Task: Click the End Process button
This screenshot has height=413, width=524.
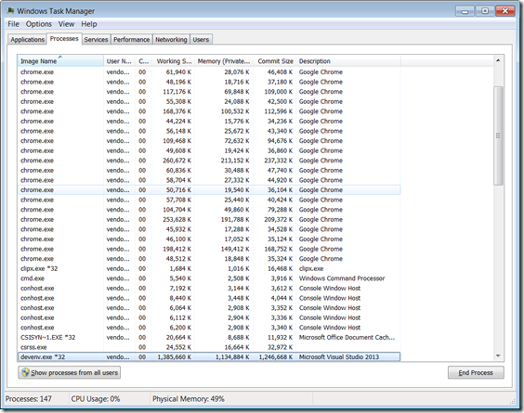Action: click(476, 372)
